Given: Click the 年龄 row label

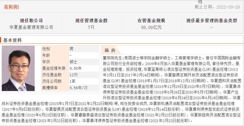Looking at the screenshot, I should point(46,55).
